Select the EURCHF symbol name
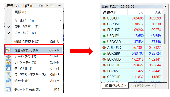Viewport: 170px width, 97px height. tap(114, 65)
